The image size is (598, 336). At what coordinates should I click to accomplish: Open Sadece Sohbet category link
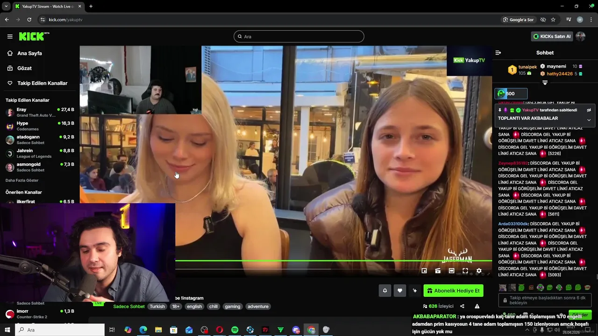click(129, 307)
